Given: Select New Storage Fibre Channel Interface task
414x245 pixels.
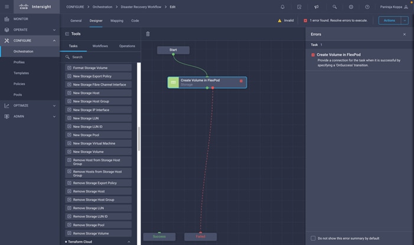Looking at the screenshot, I should click(98, 84).
